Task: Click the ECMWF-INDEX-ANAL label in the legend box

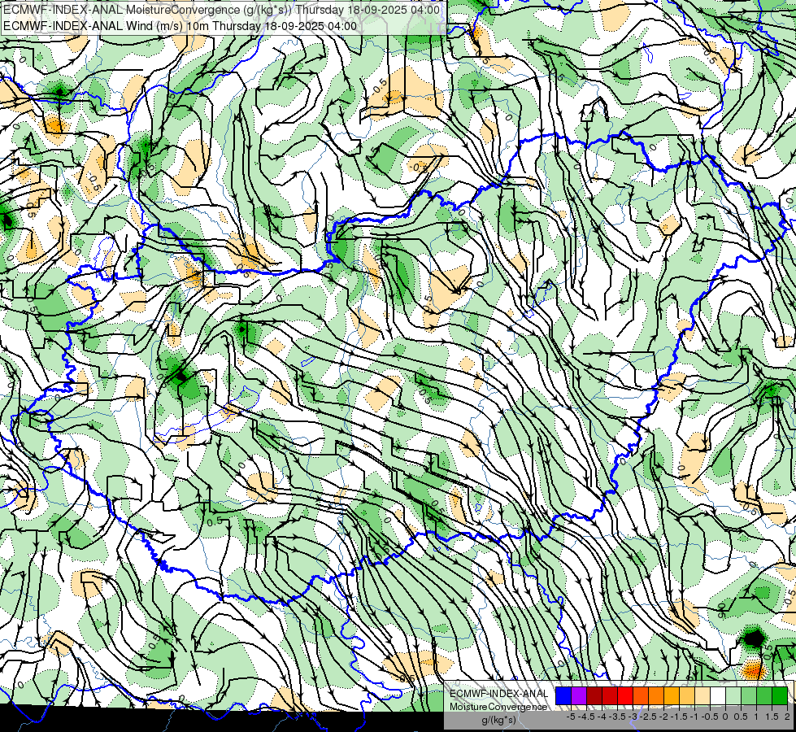Action: [x=499, y=694]
